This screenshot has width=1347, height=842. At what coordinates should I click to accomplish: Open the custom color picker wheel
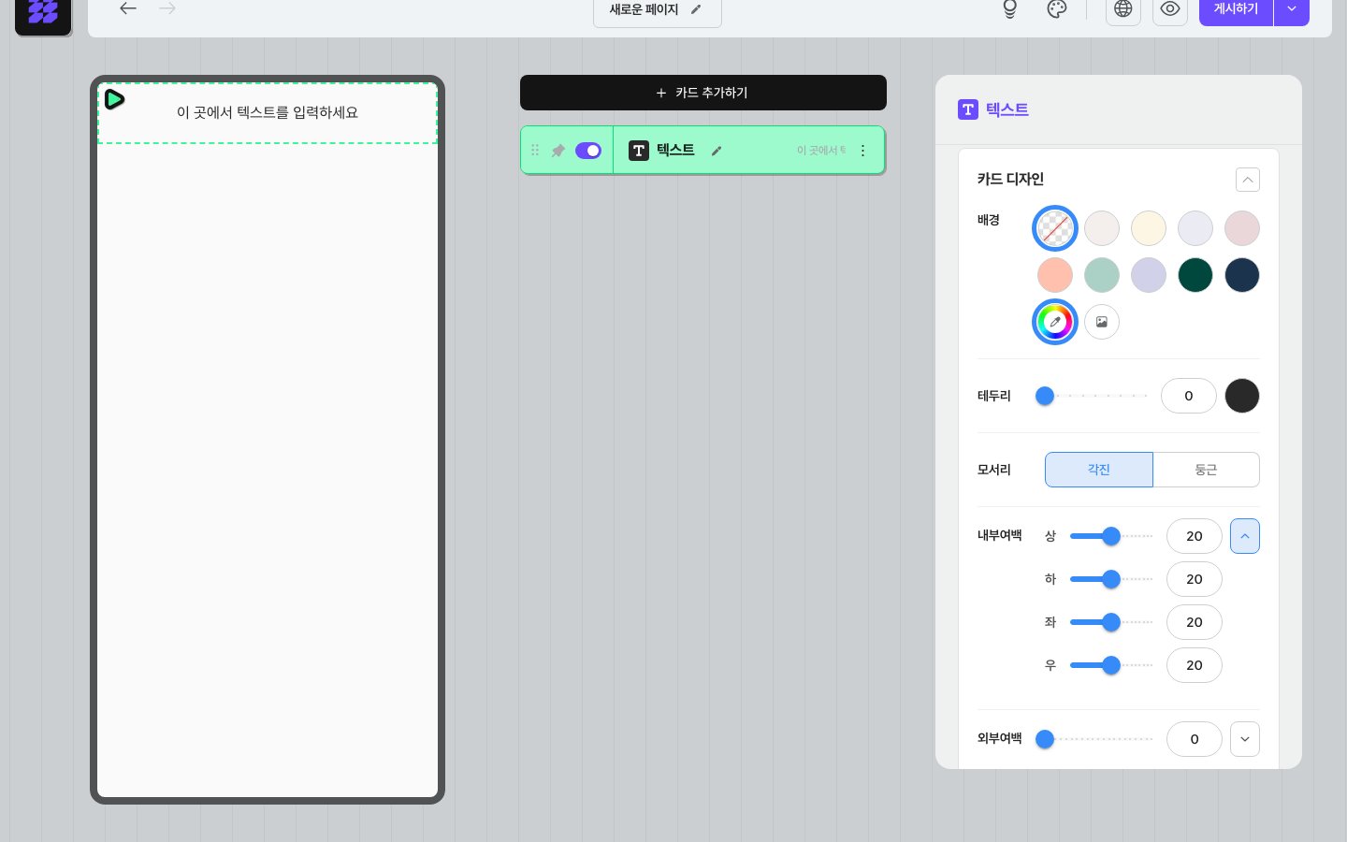(x=1055, y=322)
